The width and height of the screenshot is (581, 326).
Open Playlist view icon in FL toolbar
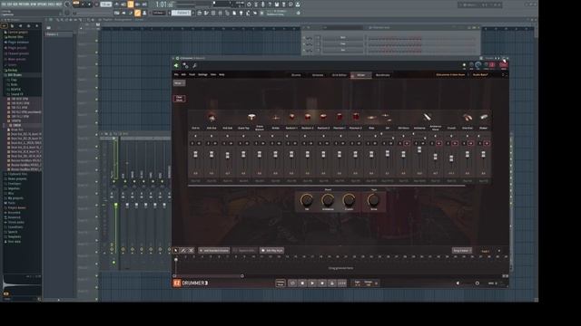tap(200, 13)
